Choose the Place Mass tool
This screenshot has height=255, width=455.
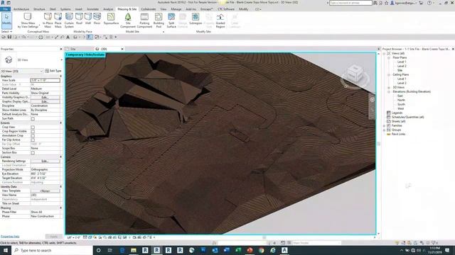(x=58, y=21)
